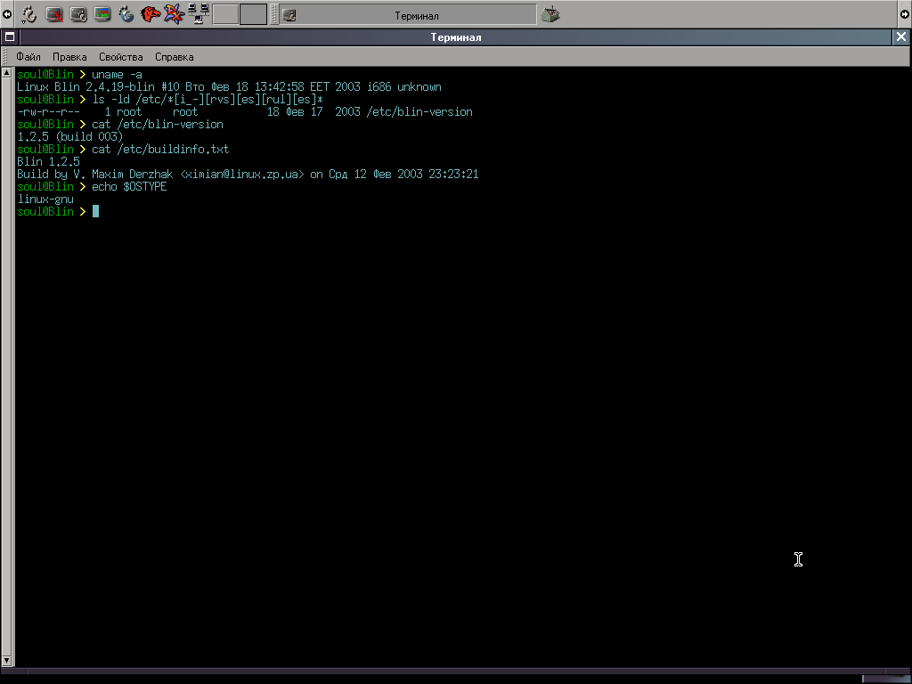Switch to the second desktop in pager
This screenshot has width=912, height=684.
[x=254, y=14]
